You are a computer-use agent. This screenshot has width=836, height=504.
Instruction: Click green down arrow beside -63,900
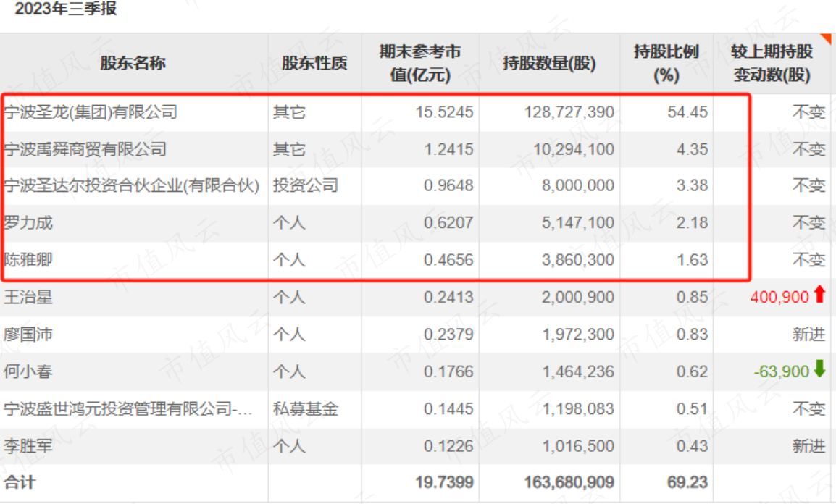click(x=819, y=369)
